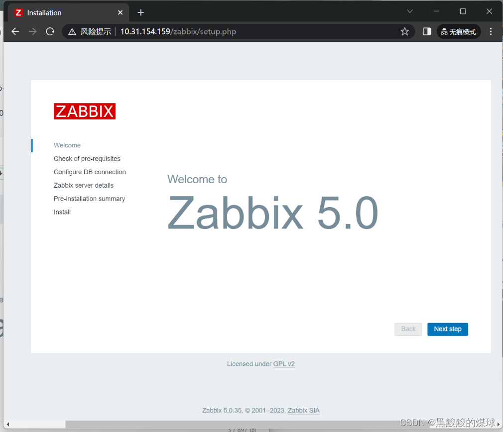Toggle the browser side panel icon
This screenshot has height=432, width=503.
point(426,31)
